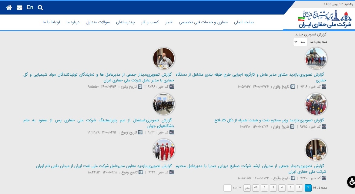Go to the home page icon

tap(9, 8)
